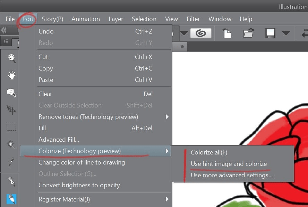Select the Auto select magic wand tool
308x207 pixels.
tap(11, 144)
